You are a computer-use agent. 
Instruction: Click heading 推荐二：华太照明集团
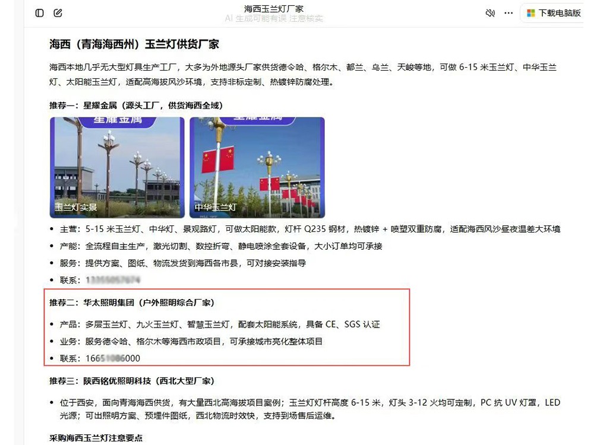point(132,303)
